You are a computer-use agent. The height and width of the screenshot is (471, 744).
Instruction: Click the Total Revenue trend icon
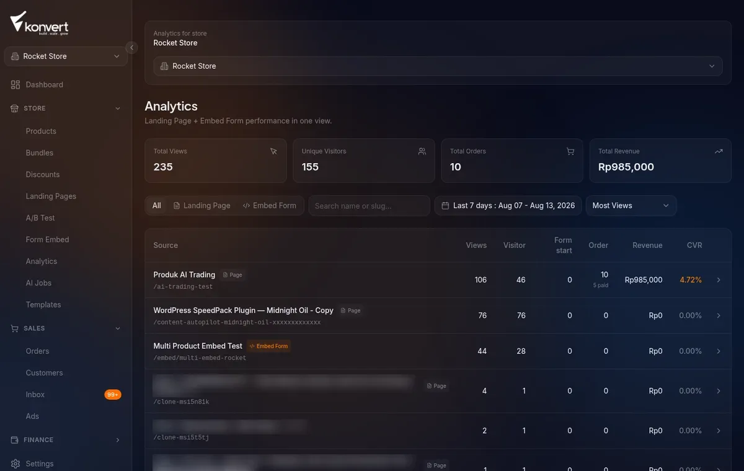point(718,151)
